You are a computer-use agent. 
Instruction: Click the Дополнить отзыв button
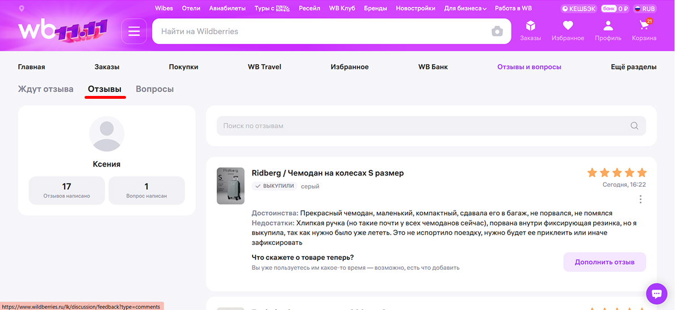605,262
